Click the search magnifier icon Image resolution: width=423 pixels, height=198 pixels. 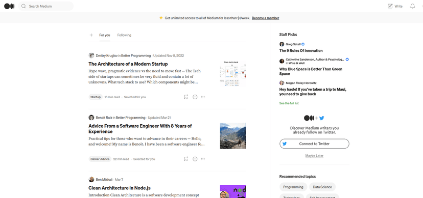click(24, 6)
